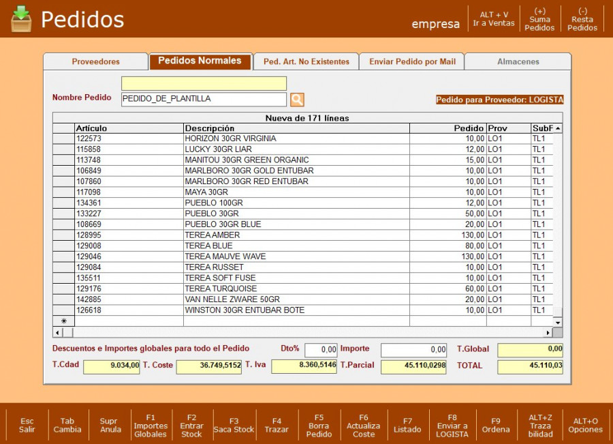This screenshot has width=613, height=444.
Task: Open the Enviar Pedido por Mail tab
Action: [x=412, y=61]
